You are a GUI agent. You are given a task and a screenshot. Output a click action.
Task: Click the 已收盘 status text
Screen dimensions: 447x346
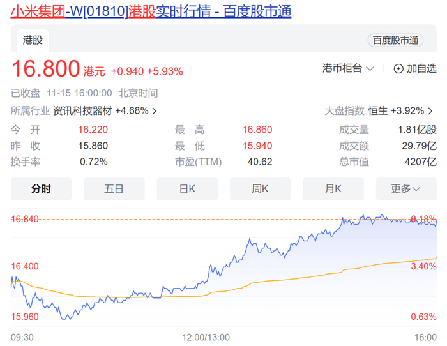point(26,93)
